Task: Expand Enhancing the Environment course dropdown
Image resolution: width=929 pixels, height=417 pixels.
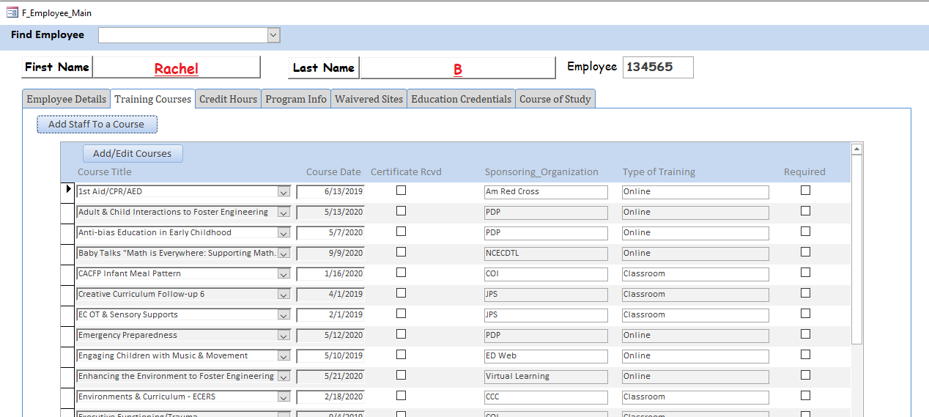Action: coord(284,377)
